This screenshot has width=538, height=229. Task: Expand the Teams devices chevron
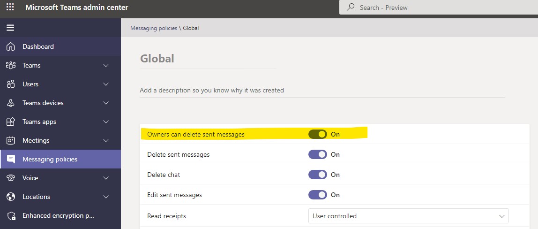tap(106, 103)
